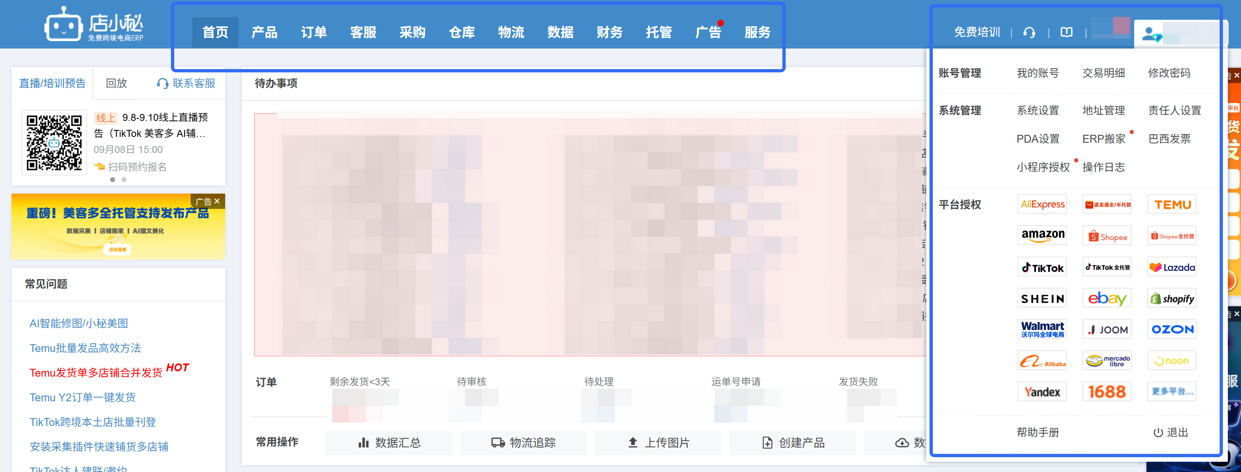Click the 联系客服 link
This screenshot has height=472, width=1241.
click(187, 83)
